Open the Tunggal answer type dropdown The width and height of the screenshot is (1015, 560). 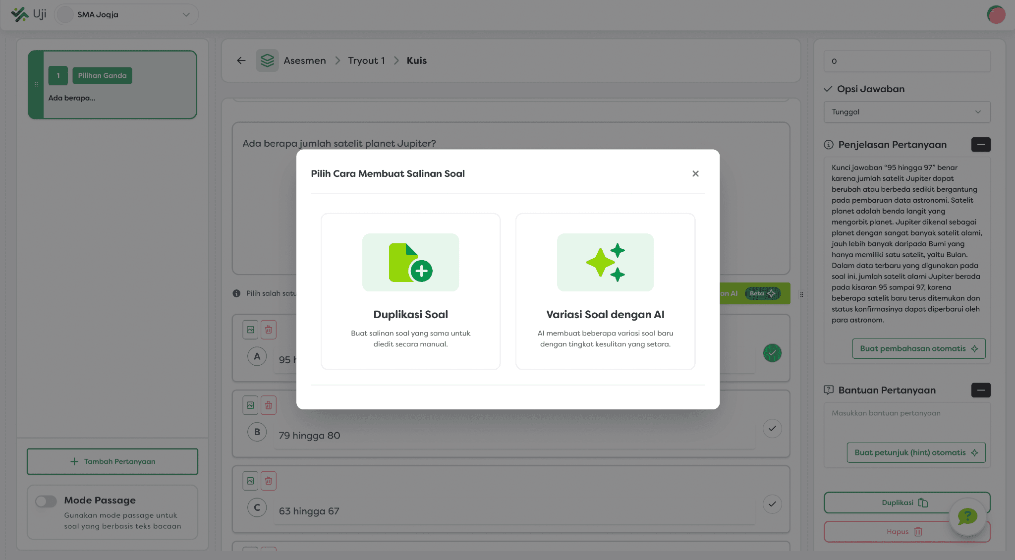pyautogui.click(x=907, y=112)
